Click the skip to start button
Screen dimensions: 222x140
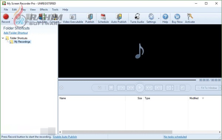(121, 88)
